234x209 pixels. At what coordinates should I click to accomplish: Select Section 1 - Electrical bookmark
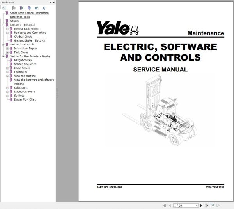(22, 25)
